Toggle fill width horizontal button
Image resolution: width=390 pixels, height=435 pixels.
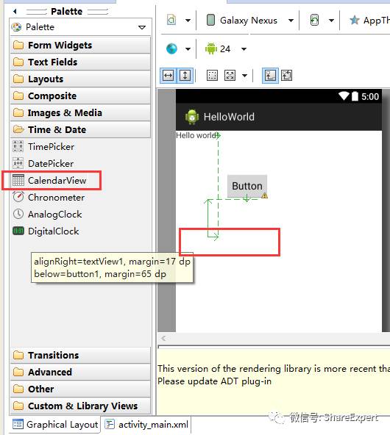point(168,76)
